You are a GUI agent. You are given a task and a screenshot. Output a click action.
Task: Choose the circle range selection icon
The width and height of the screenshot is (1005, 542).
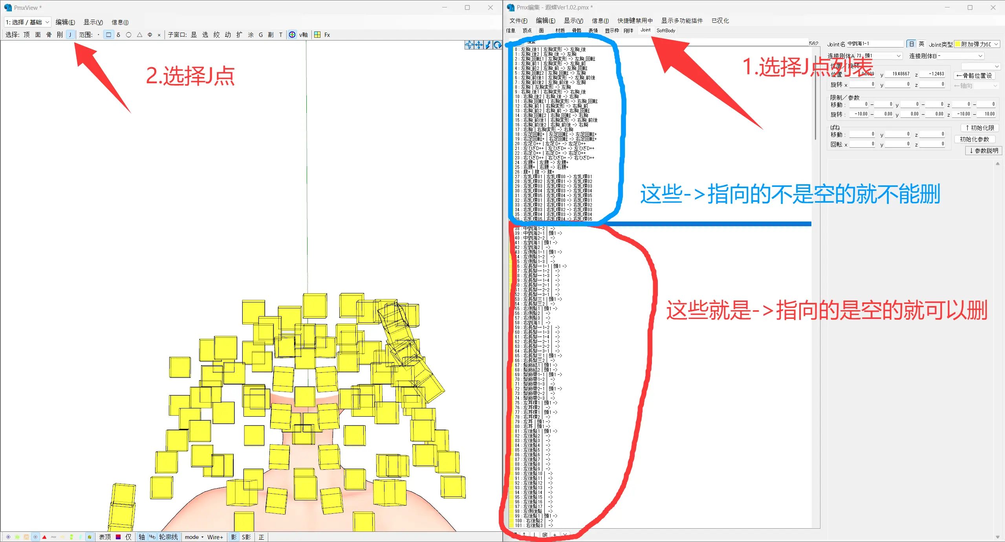(x=128, y=35)
